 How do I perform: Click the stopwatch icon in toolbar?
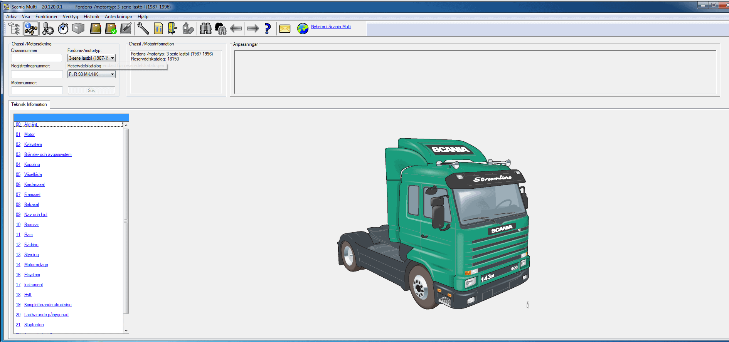[x=63, y=28]
